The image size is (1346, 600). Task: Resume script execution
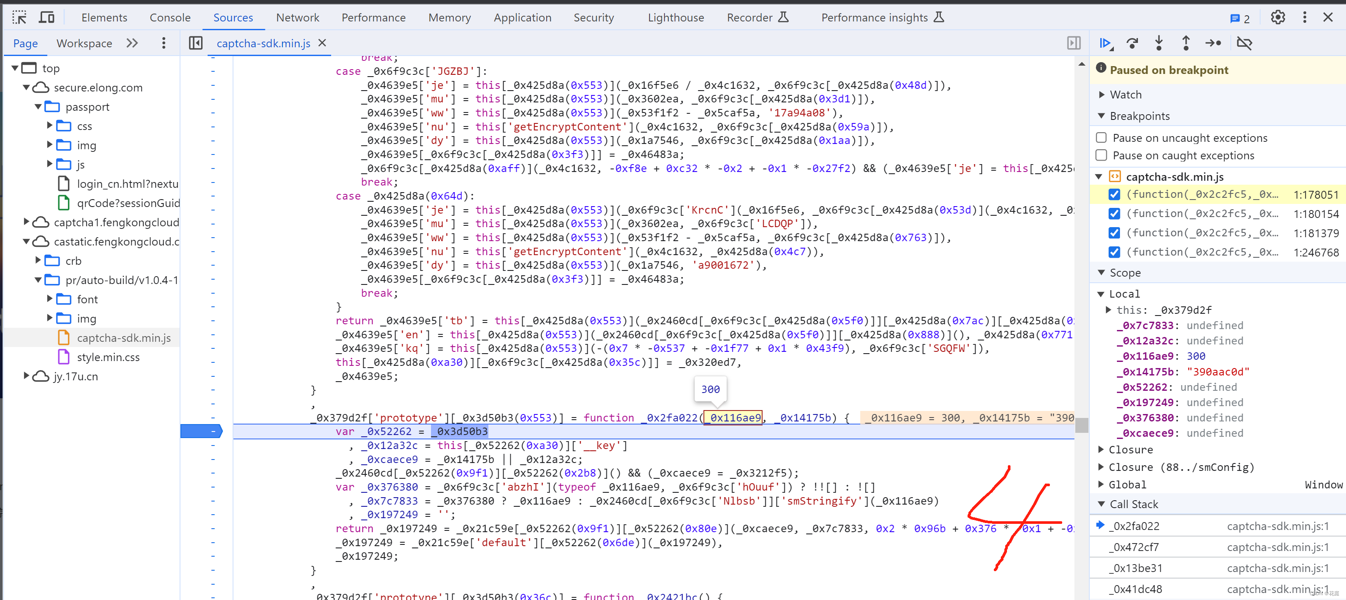click(1106, 43)
